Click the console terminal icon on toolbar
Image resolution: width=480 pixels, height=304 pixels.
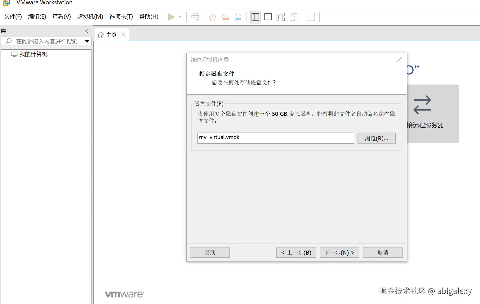[x=310, y=17]
